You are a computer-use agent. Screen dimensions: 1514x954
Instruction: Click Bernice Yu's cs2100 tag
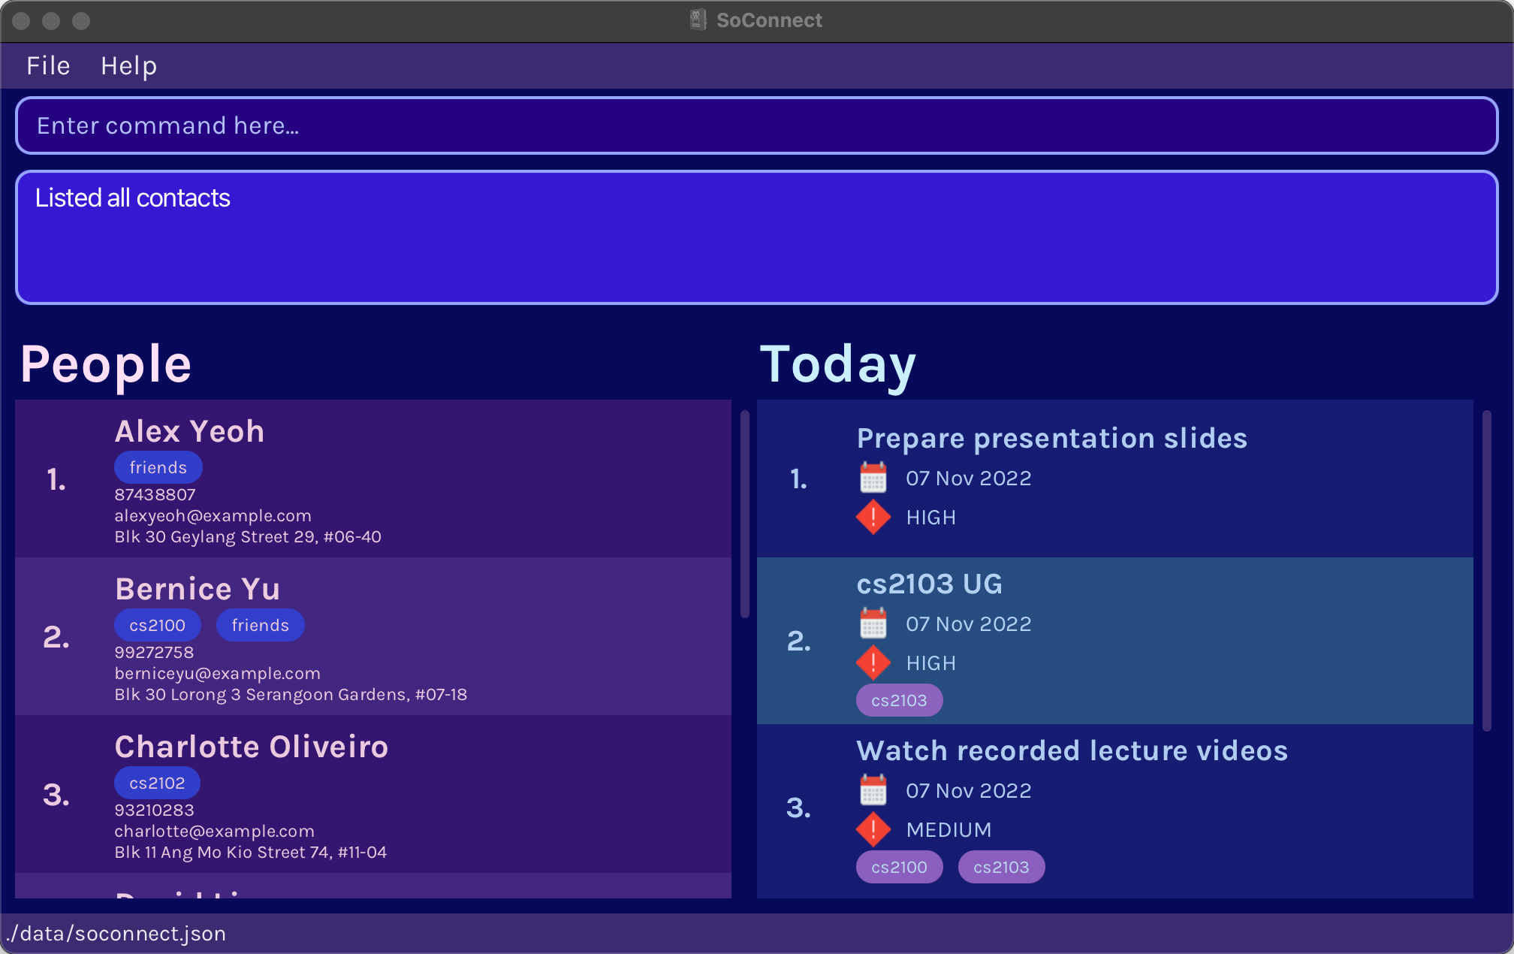157,625
